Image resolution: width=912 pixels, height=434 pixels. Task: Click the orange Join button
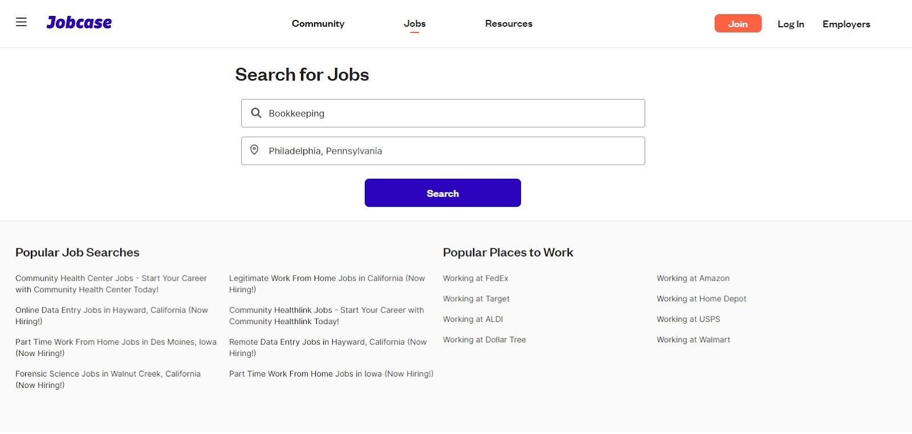click(738, 23)
